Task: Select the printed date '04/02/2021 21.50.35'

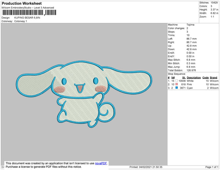Action: click(151, 167)
